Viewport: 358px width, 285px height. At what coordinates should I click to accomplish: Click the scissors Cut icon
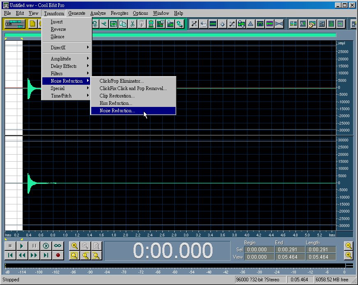(x=132, y=24)
